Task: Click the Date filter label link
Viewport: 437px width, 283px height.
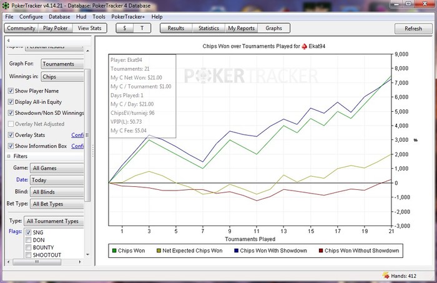Action: [22, 180]
